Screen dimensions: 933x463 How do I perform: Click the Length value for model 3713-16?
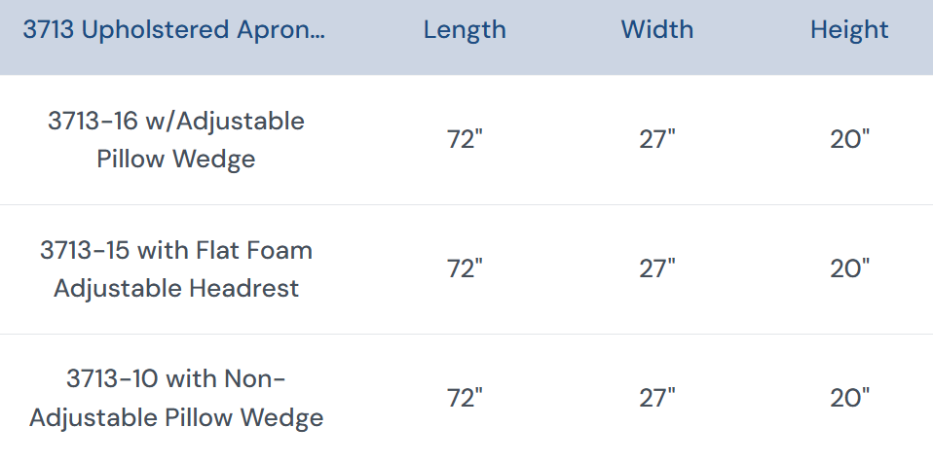tap(465, 140)
